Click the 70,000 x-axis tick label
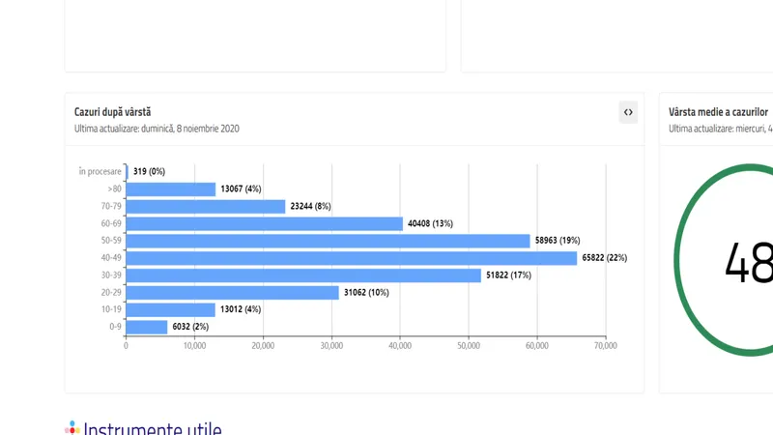Viewport: 773px width, 435px height. pyautogui.click(x=605, y=345)
